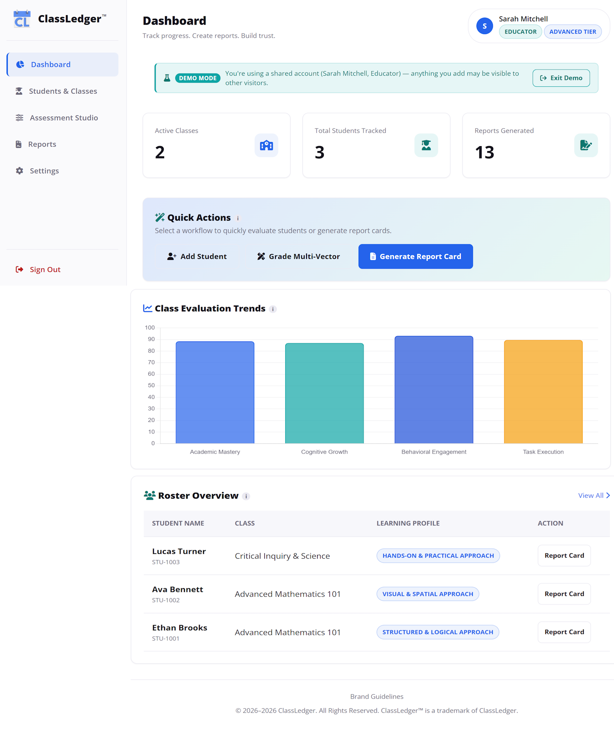
Task: Click Critical Inquiry & Science class cell
Action: (282, 556)
